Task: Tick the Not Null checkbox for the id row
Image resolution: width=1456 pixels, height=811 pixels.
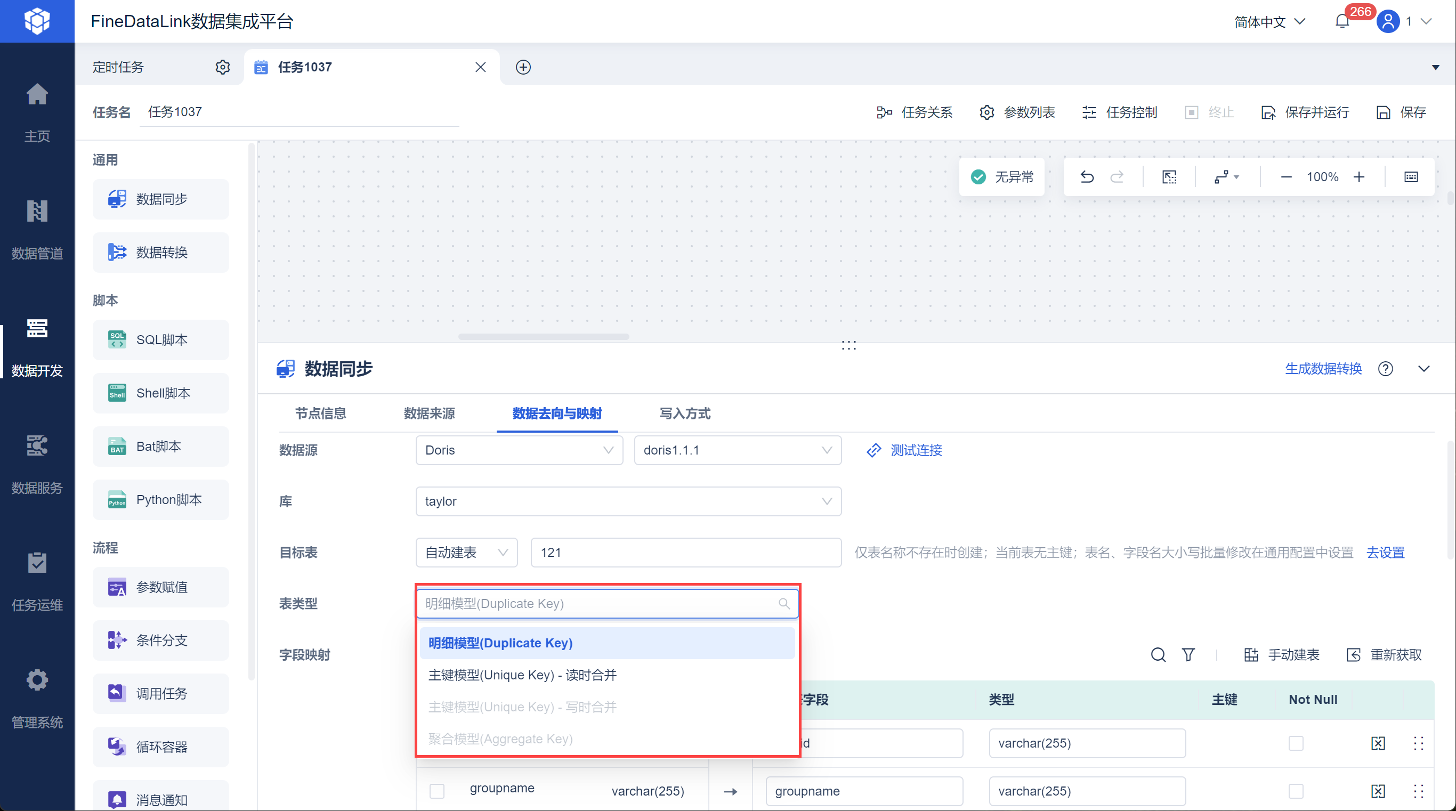Action: [1296, 743]
